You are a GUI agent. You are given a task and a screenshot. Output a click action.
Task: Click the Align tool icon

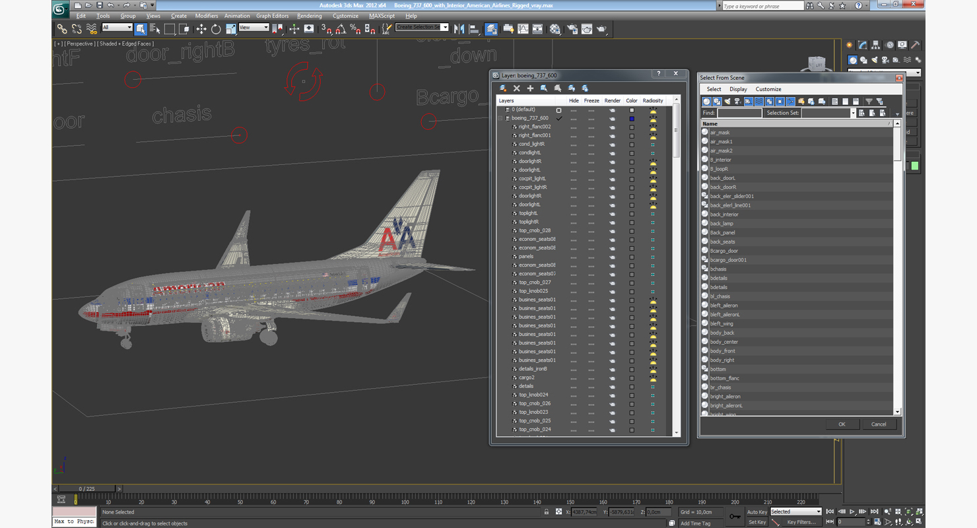(474, 29)
